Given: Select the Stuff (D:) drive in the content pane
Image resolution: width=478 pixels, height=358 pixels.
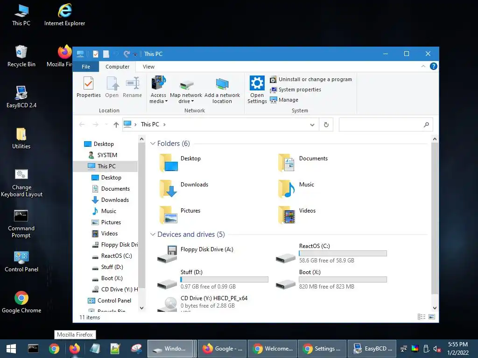Looking at the screenshot, I should point(213,280).
